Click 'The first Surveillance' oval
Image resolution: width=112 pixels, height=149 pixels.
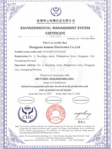tap(26, 100)
